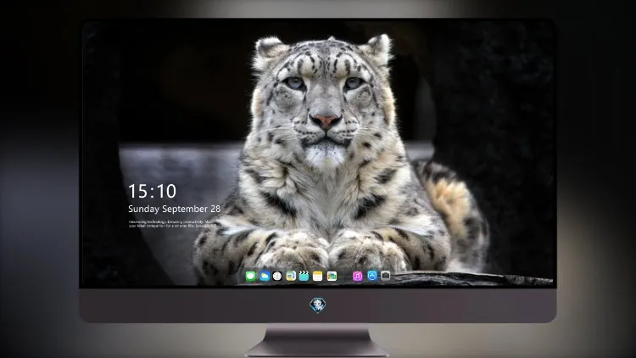636x358 pixels.
Task: Open the Camera app in the dock
Action: click(385, 276)
